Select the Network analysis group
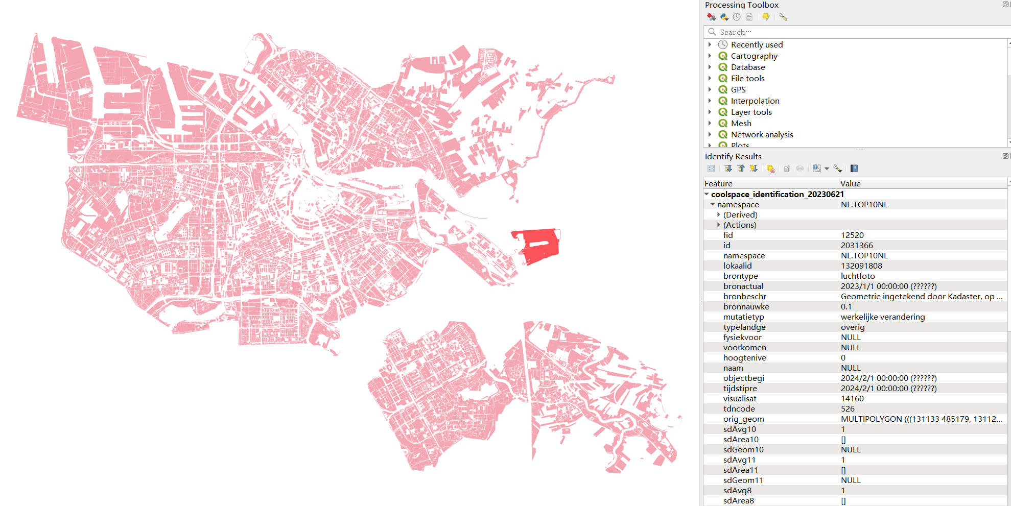The width and height of the screenshot is (1011, 506). [762, 135]
